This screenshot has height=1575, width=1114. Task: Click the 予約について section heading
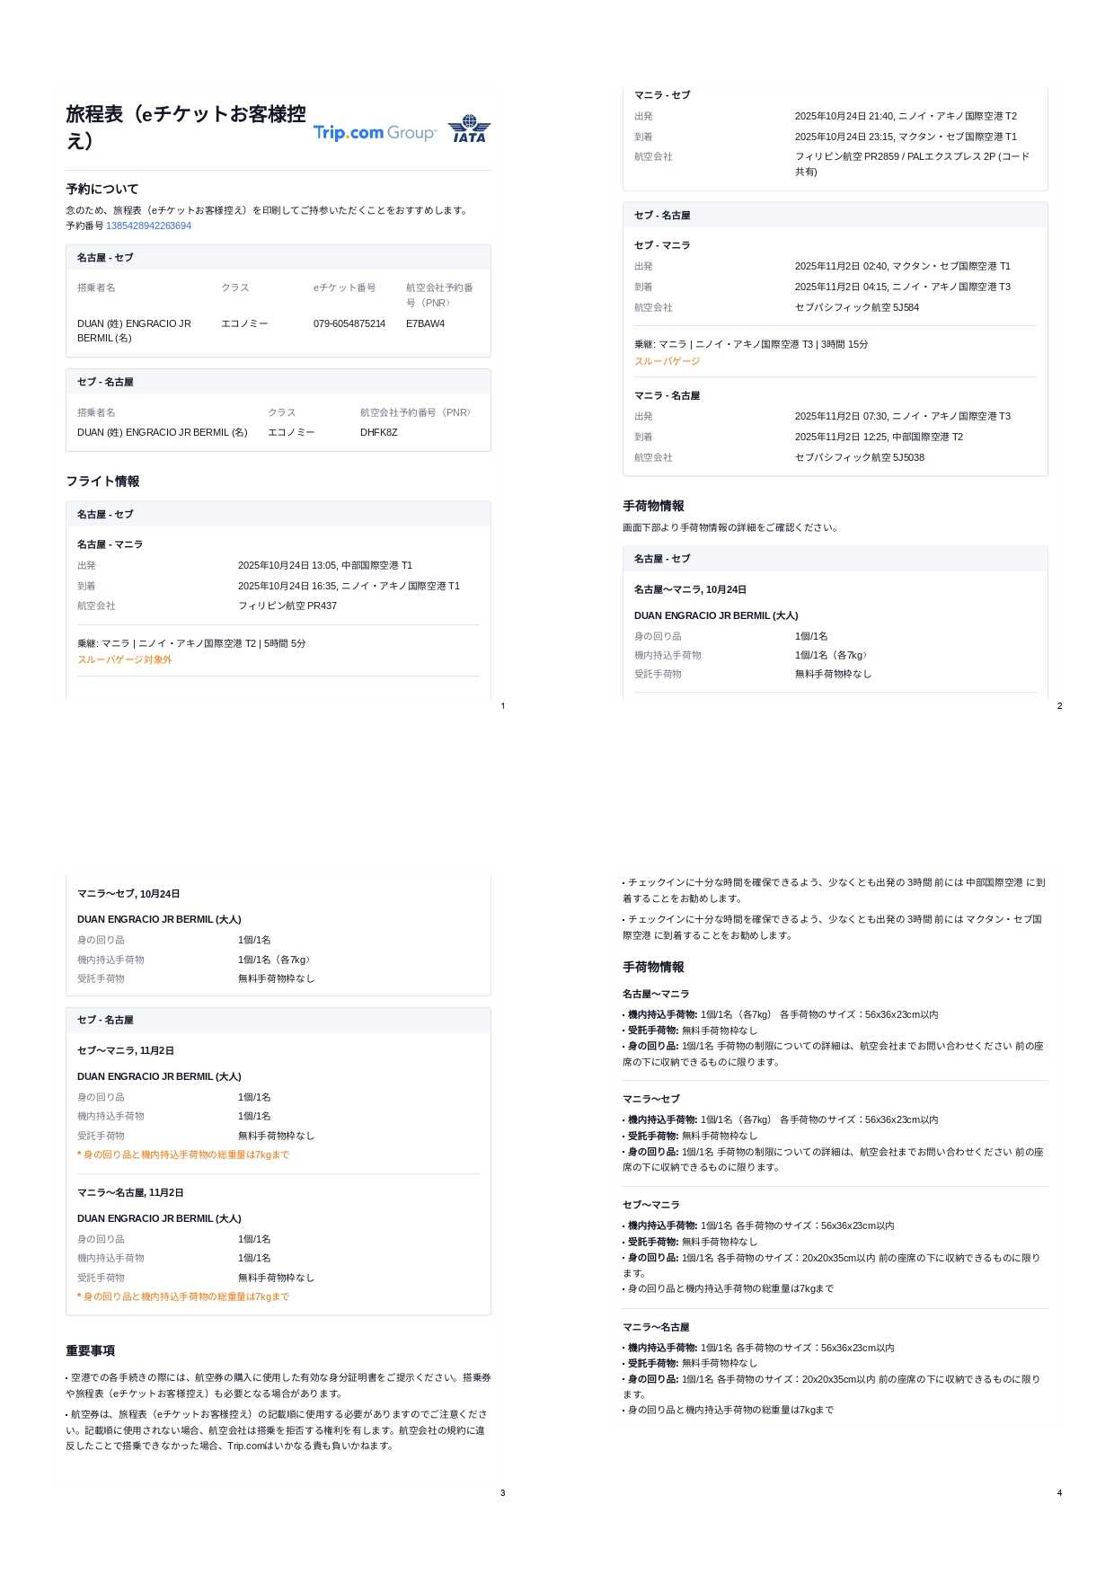(x=102, y=189)
